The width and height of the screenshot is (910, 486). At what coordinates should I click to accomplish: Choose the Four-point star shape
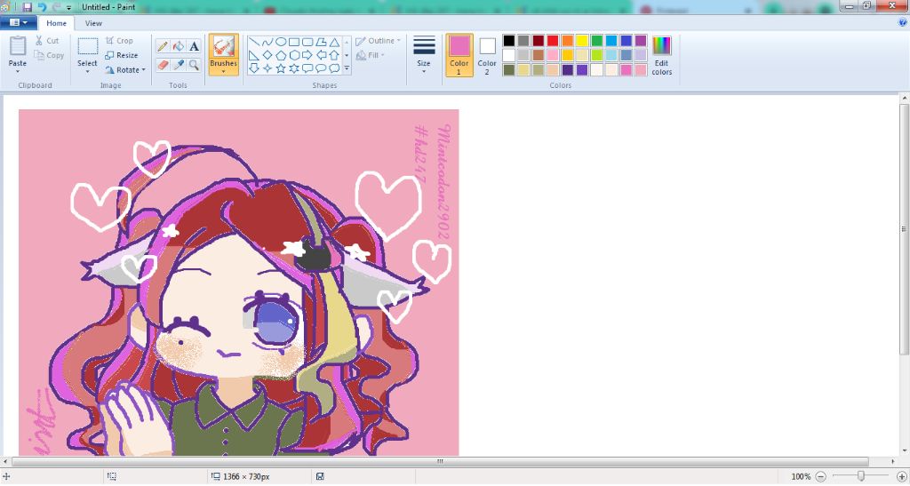(267, 68)
